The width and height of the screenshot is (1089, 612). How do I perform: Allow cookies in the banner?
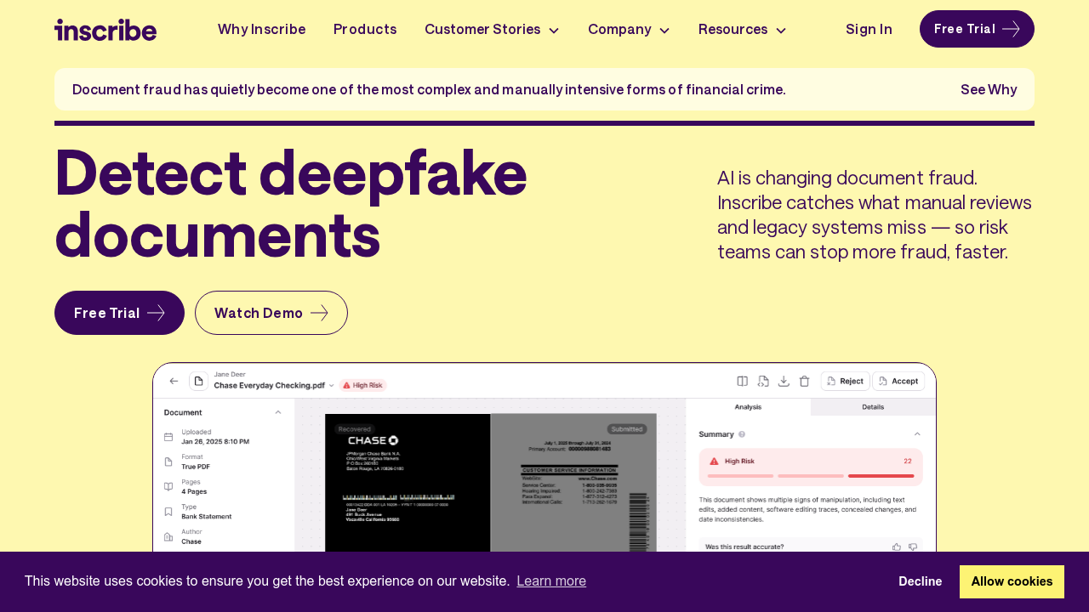point(1012,581)
